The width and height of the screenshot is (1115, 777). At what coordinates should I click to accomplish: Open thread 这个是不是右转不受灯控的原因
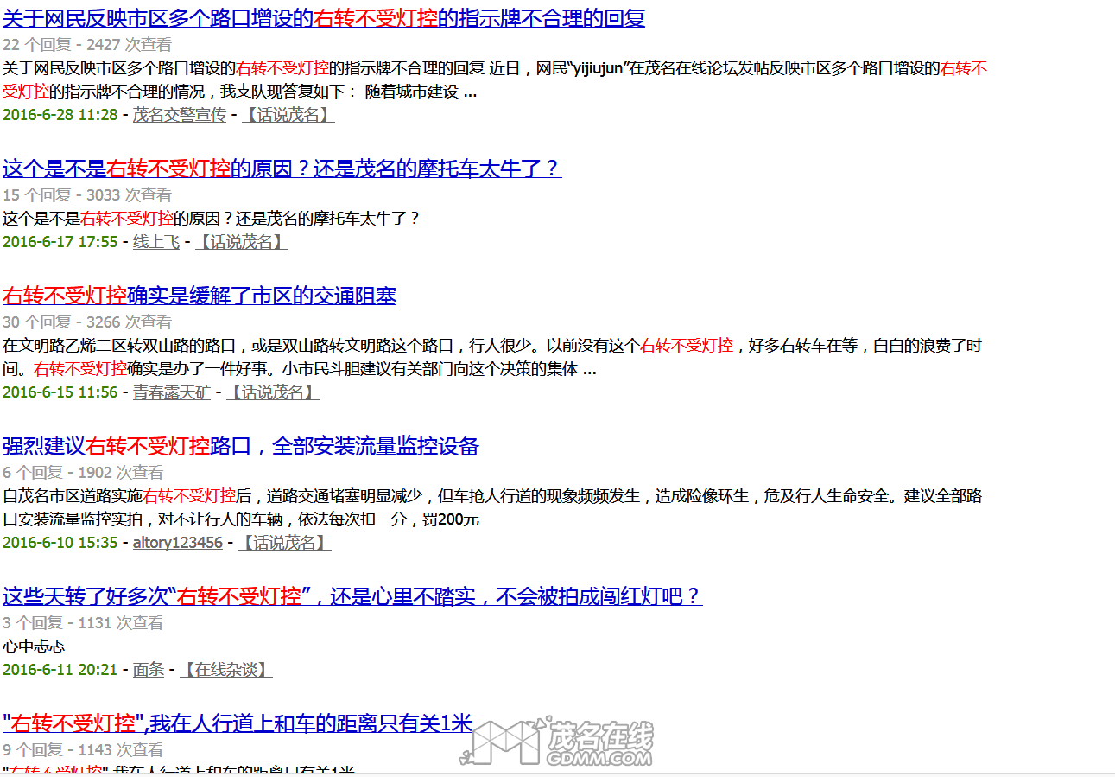tap(281, 169)
